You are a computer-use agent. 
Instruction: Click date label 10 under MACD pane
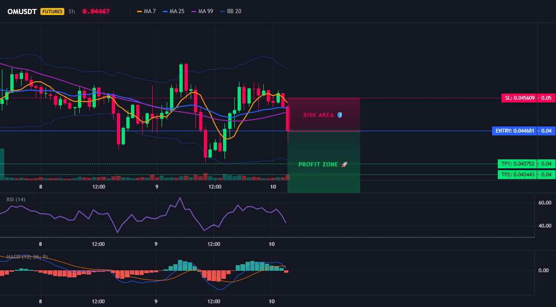point(272,301)
